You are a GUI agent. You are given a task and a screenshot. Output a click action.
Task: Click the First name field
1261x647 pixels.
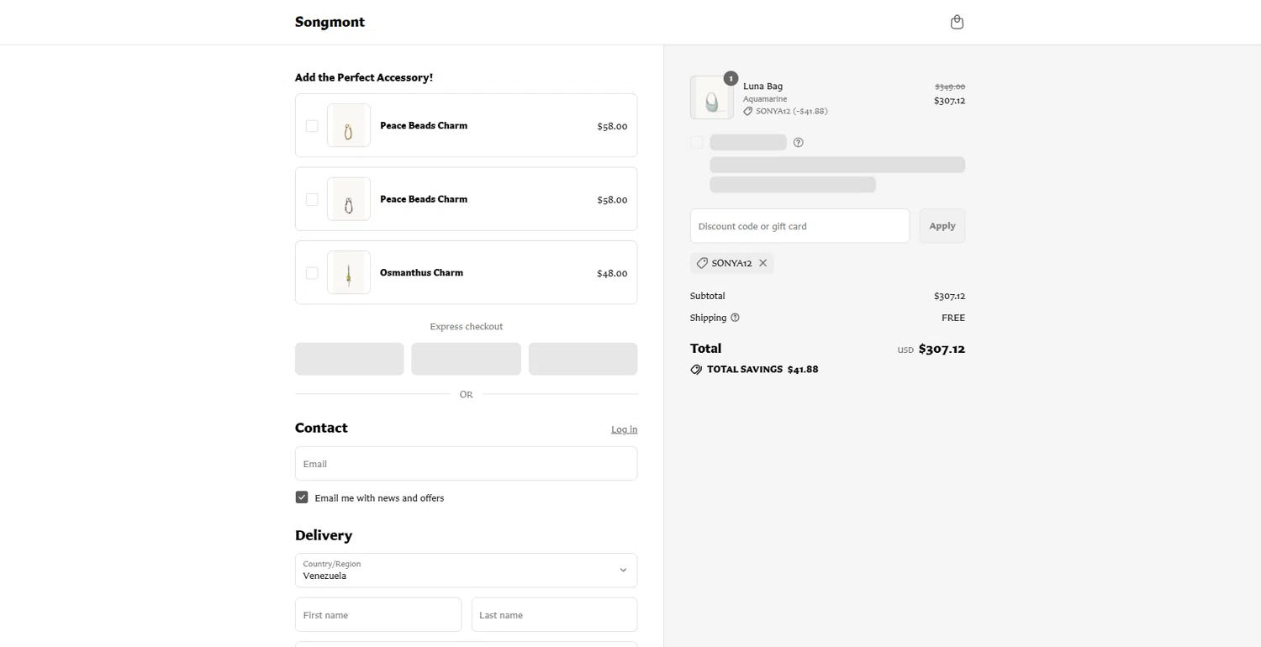tap(378, 615)
